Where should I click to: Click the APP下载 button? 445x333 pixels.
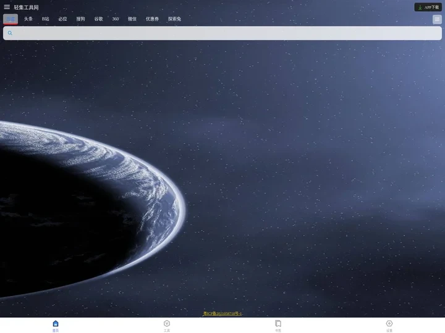[x=428, y=7]
